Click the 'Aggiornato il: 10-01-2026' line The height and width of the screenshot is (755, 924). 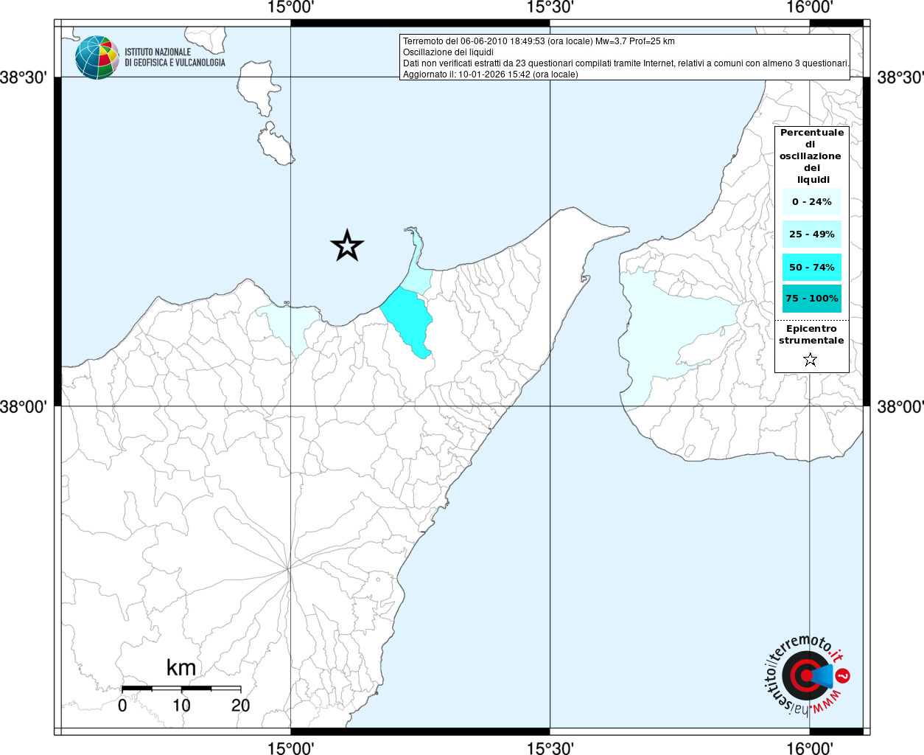coord(490,74)
